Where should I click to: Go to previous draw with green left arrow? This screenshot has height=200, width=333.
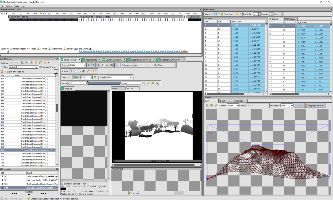(x=12, y=63)
